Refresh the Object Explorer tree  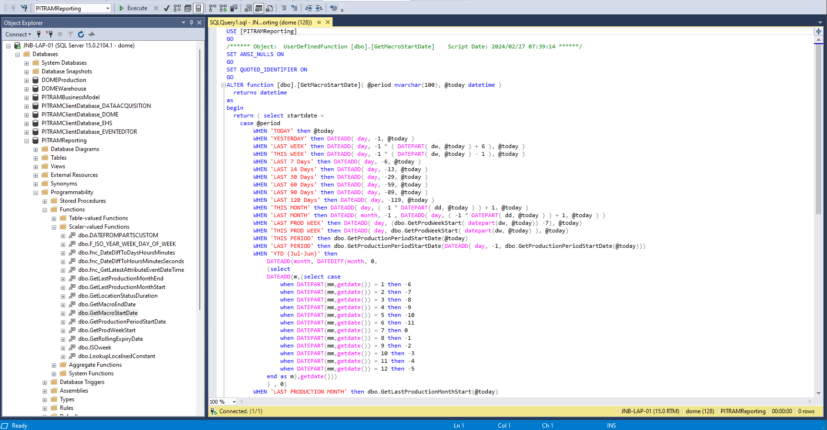tap(81, 34)
